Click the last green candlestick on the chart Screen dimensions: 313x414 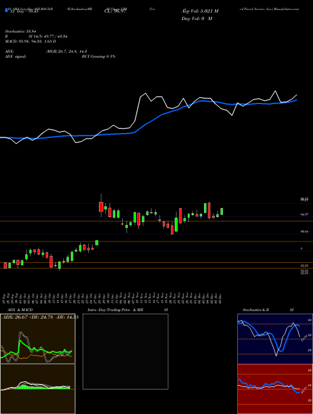[x=222, y=211]
